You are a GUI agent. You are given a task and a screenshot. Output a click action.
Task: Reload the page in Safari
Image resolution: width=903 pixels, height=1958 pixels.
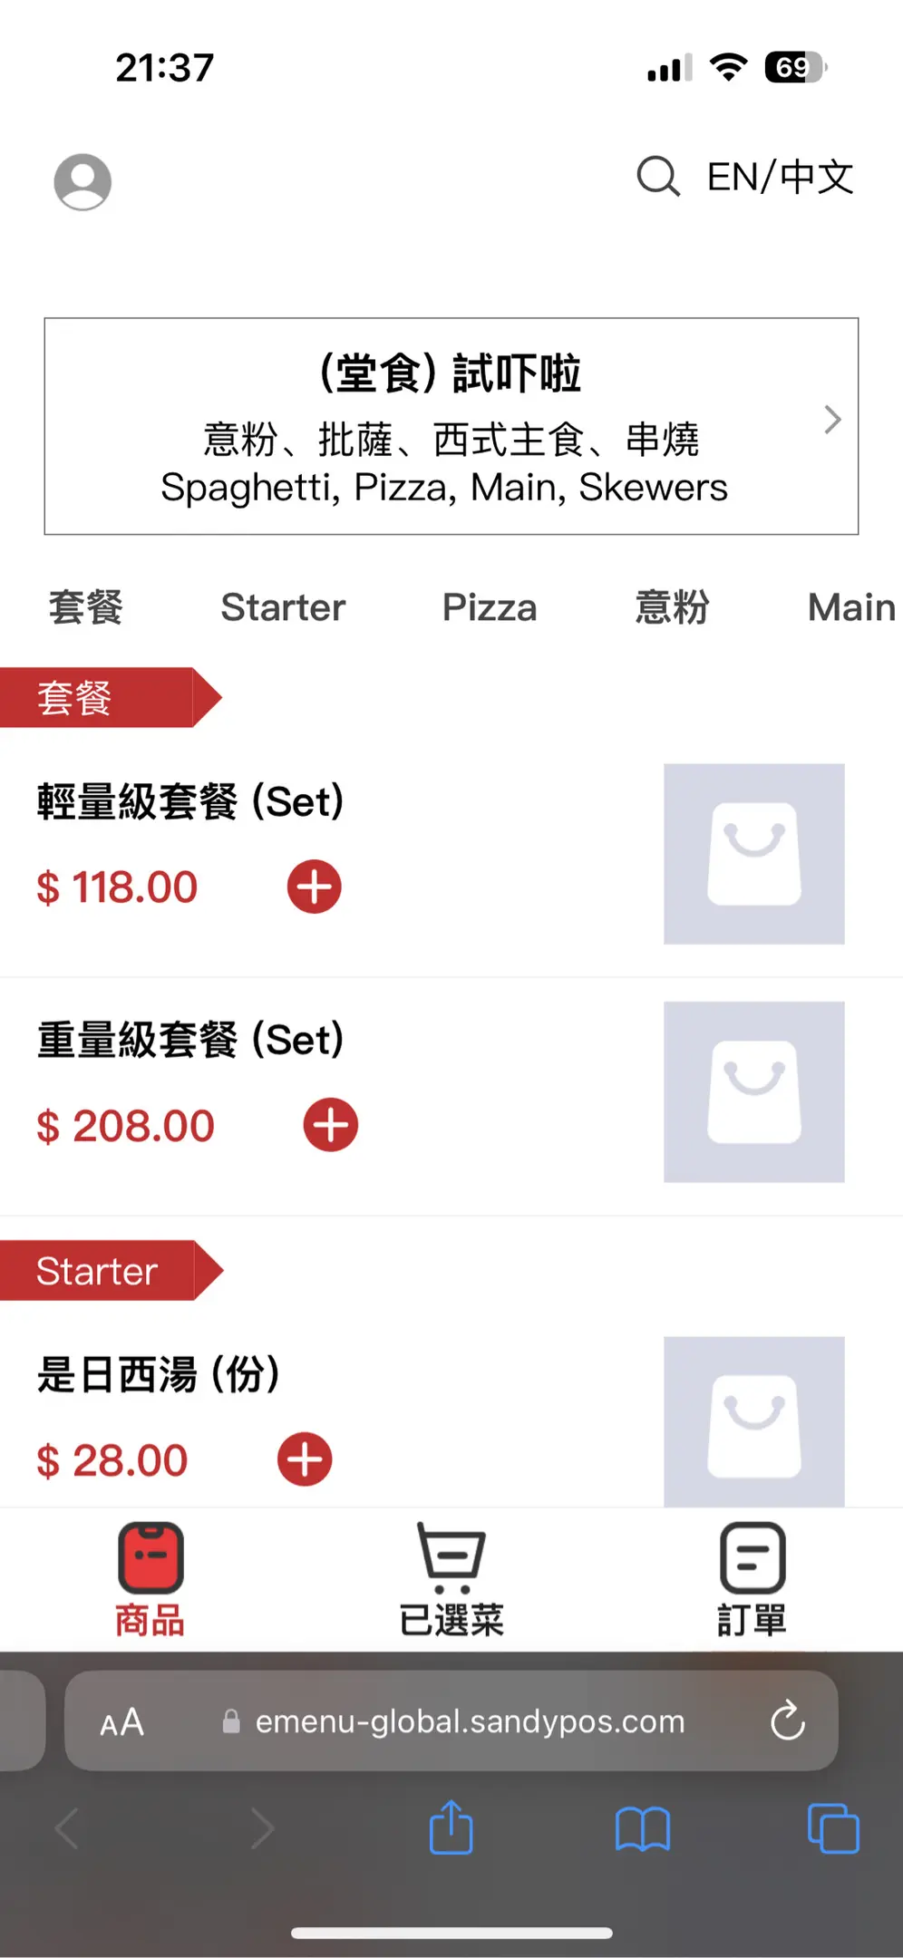[787, 1721]
